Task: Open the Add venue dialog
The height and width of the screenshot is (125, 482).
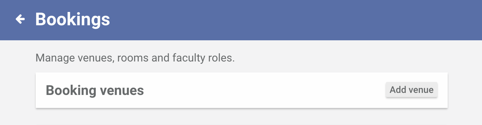Action: 412,90
